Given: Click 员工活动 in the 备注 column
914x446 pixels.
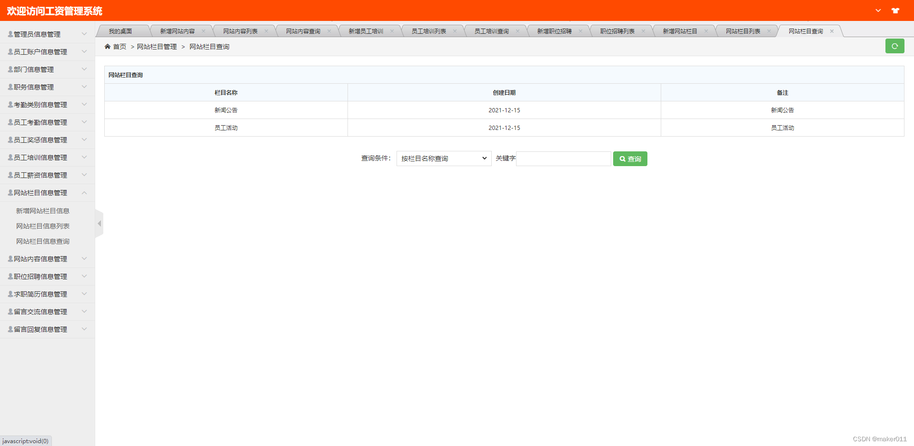Looking at the screenshot, I should click(783, 128).
